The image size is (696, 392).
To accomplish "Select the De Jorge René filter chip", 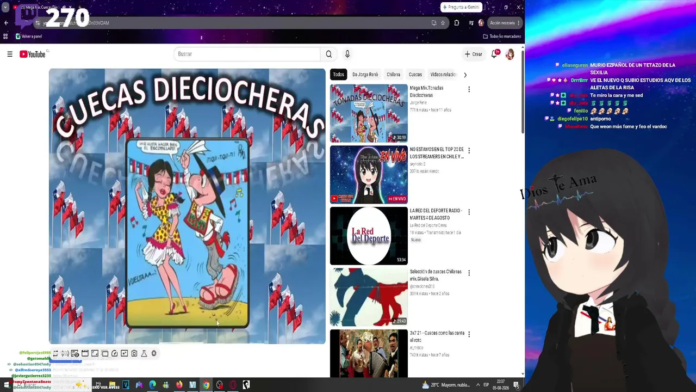I will pyautogui.click(x=365, y=75).
